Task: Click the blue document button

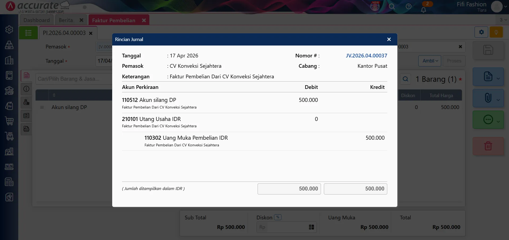Action: 488,76
